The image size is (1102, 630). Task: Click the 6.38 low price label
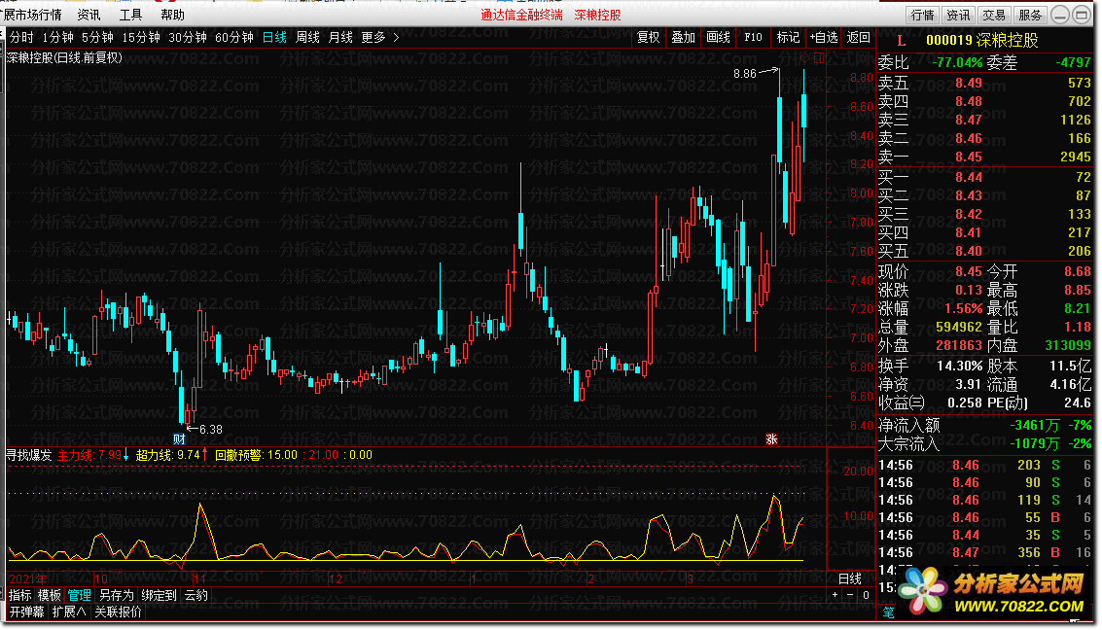(211, 429)
